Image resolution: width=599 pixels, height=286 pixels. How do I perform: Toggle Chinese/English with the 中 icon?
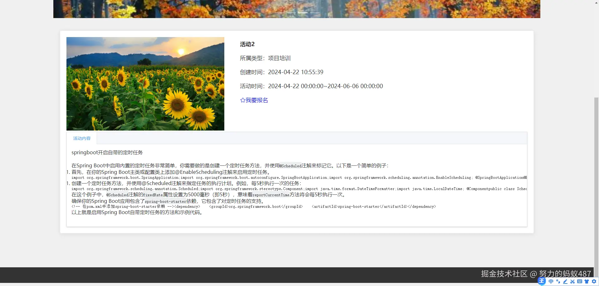coord(551,282)
